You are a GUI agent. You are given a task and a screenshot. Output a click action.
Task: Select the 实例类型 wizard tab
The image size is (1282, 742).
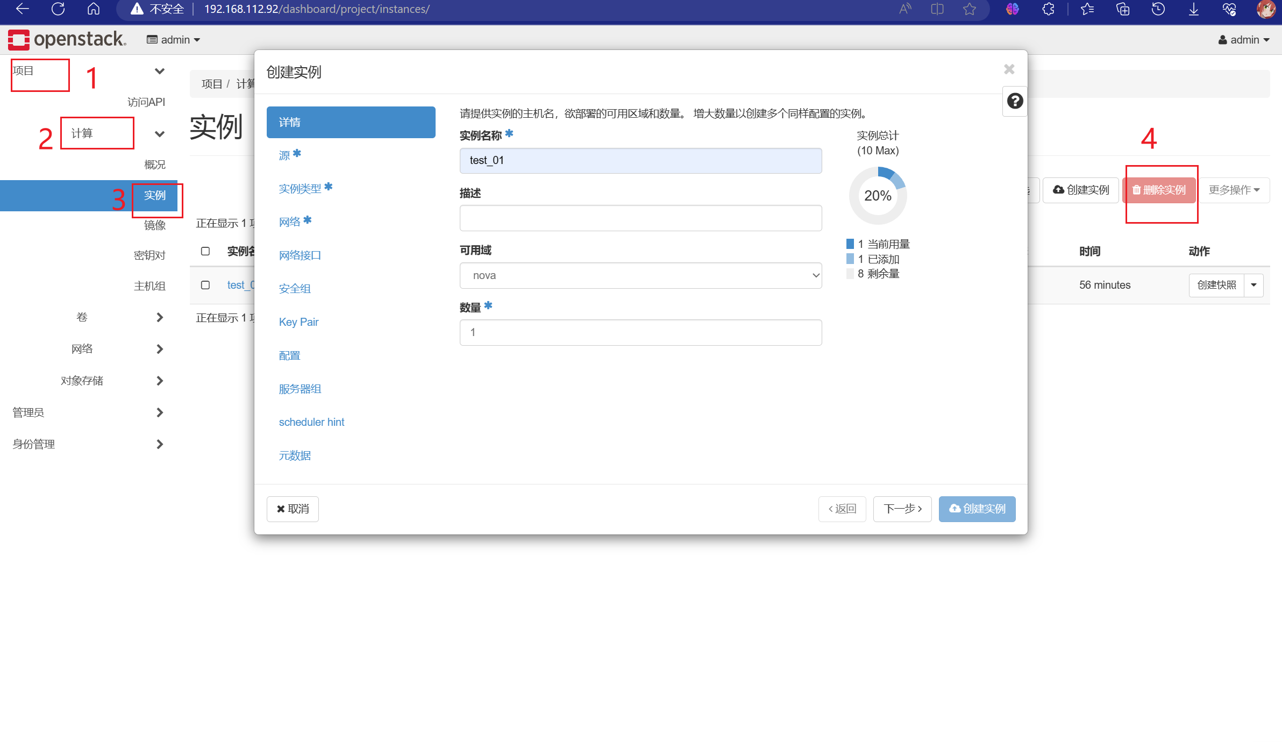pyautogui.click(x=300, y=189)
